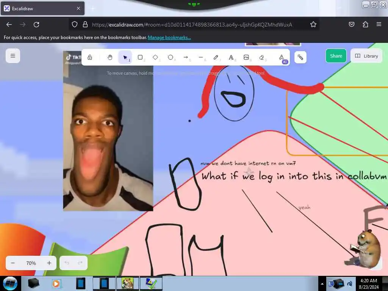This screenshot has height=291, width=388.
Task: Click the browser forward arrow
Action: tap(23, 25)
